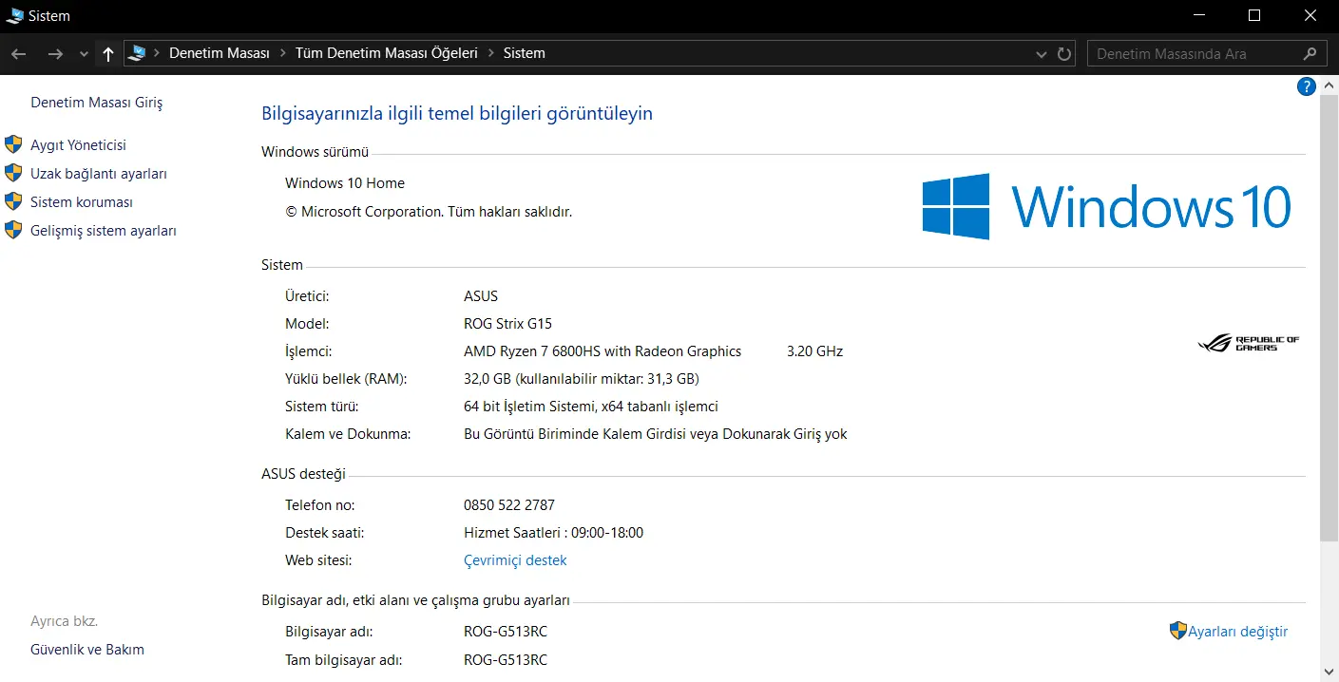Go forward using the forward arrow

pos(55,54)
